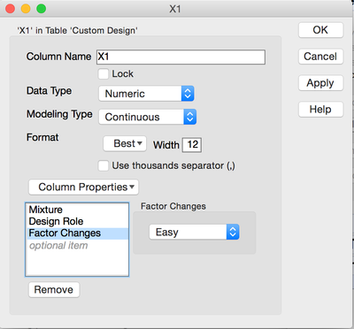Image resolution: width=354 pixels, height=329 pixels.
Task: Click the Column Name text field
Action: click(x=181, y=57)
